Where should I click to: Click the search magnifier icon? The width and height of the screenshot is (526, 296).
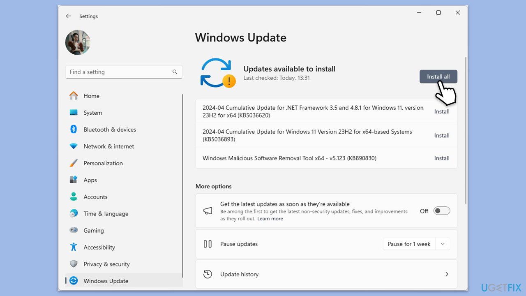[175, 72]
